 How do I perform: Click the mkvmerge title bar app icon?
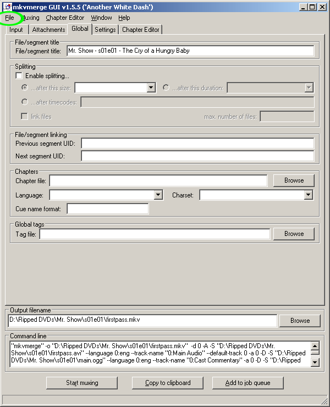coord(8,7)
